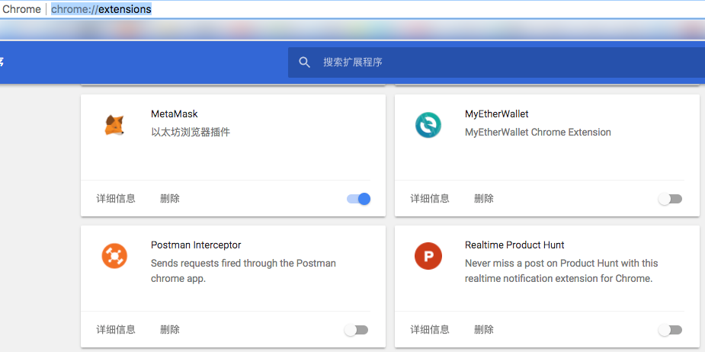This screenshot has width=705, height=352.
Task: Click the MetaMask extension title
Action: (x=175, y=114)
